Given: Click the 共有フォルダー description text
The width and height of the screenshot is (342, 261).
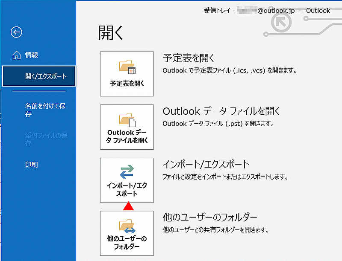Looking at the screenshot, I should pyautogui.click(x=216, y=230).
